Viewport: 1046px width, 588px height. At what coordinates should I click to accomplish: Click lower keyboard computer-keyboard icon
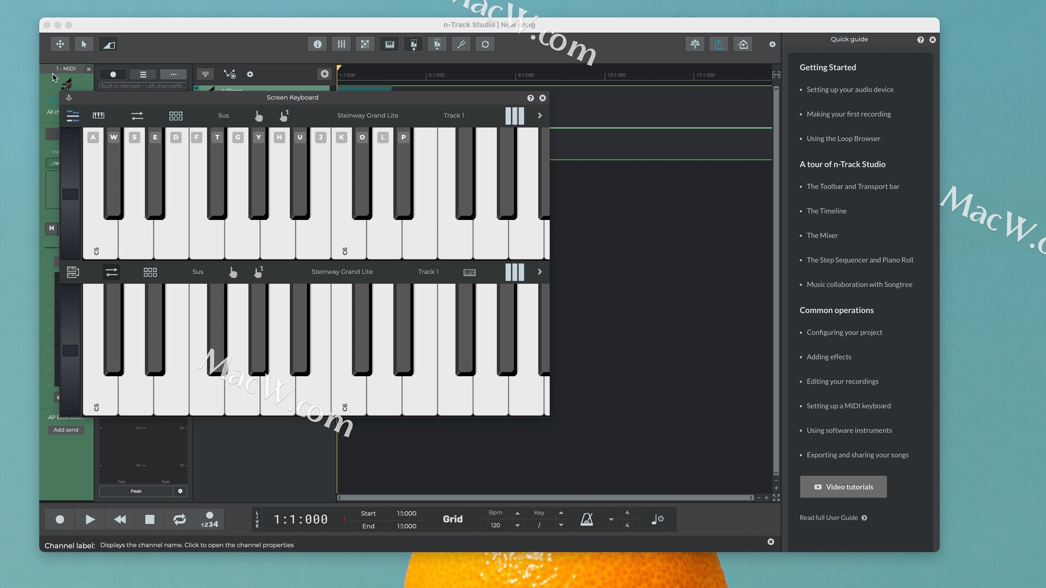(x=470, y=272)
